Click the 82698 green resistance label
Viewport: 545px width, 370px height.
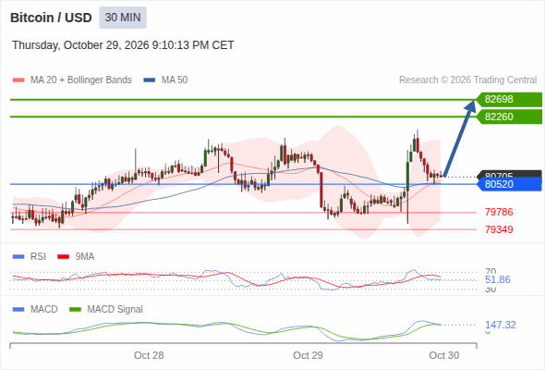509,100
